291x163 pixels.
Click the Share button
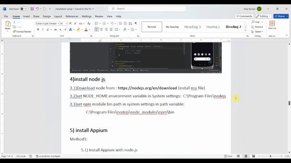pos(280,16)
